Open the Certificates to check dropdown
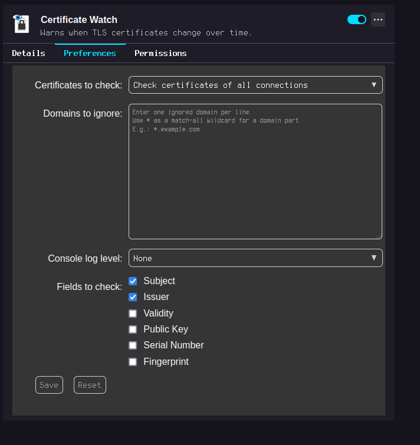 (x=255, y=85)
